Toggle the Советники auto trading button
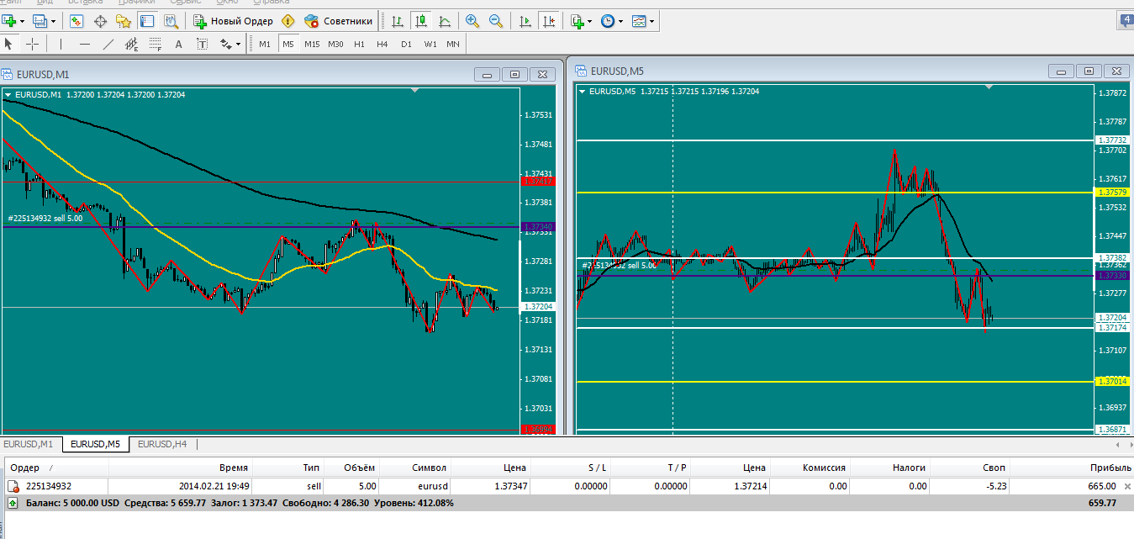Image resolution: width=1134 pixels, height=539 pixels. click(338, 21)
